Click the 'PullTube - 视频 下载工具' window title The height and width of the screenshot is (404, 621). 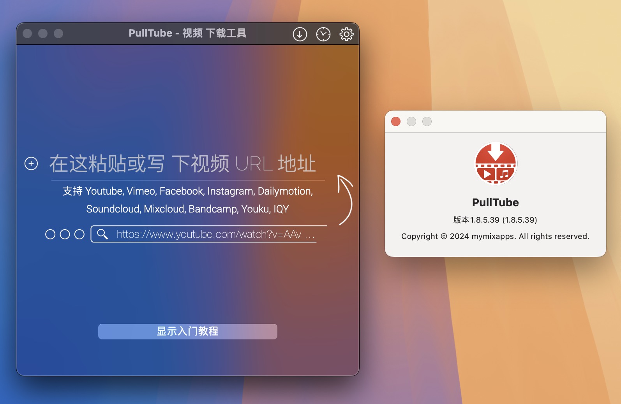(x=187, y=33)
